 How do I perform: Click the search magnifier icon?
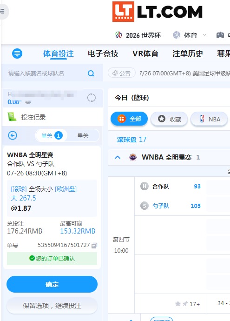coord(91,74)
